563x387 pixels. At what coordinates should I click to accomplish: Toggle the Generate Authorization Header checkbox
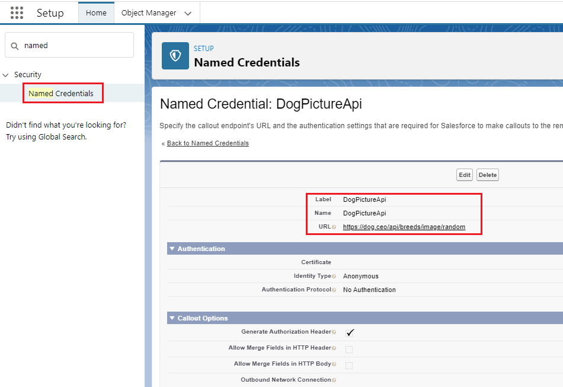350,332
